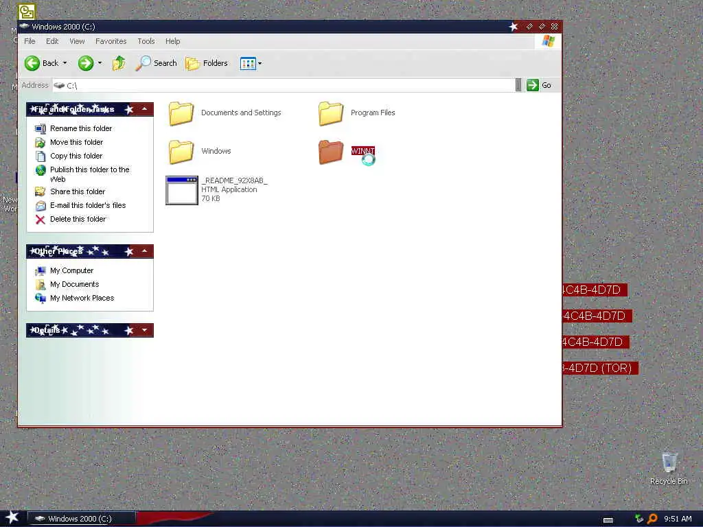703x527 pixels.
Task: Click the Rename this folder icon
Action: tap(41, 128)
